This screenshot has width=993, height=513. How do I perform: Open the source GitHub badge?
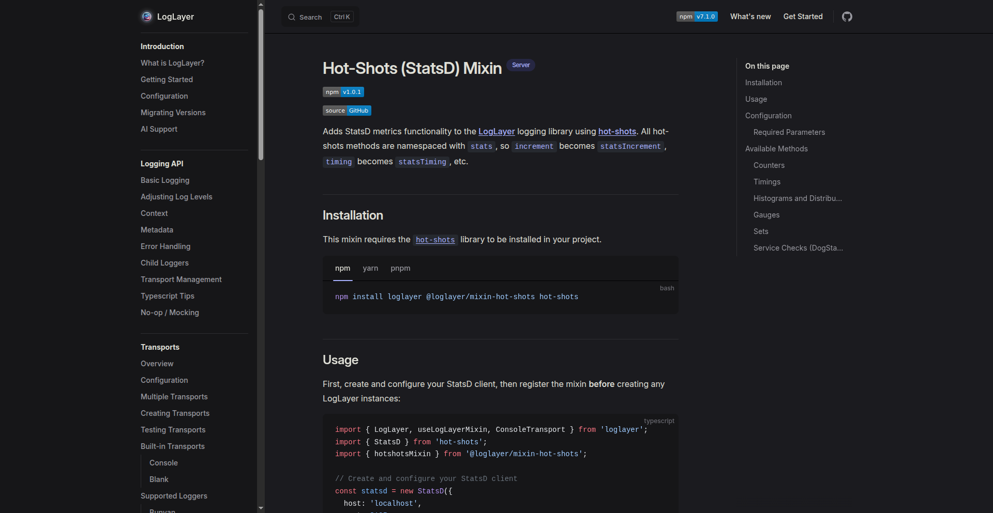347,111
